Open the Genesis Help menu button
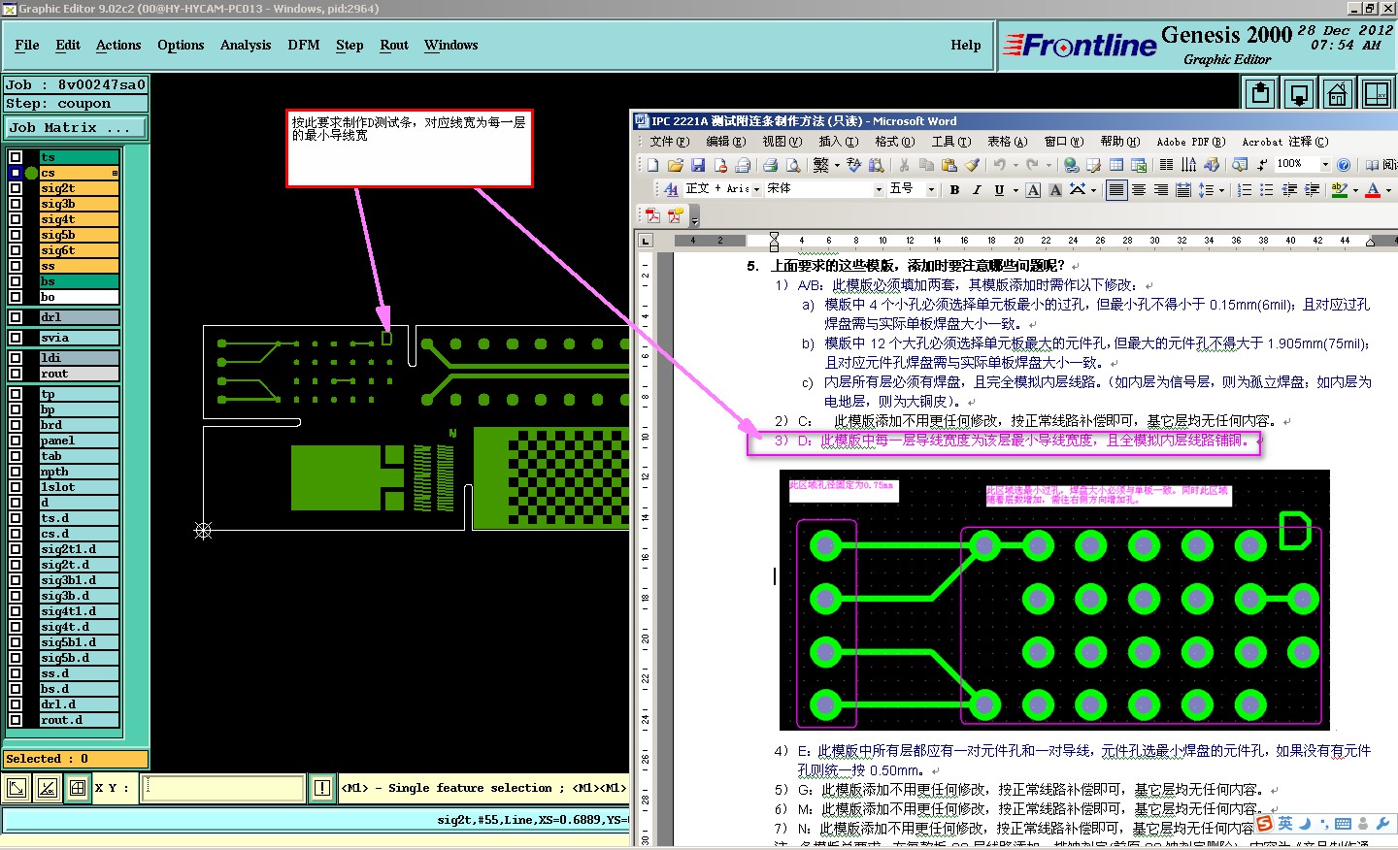 [x=965, y=45]
